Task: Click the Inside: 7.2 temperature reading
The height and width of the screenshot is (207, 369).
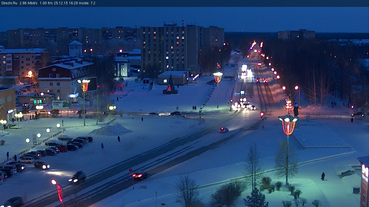Action: click(x=87, y=3)
